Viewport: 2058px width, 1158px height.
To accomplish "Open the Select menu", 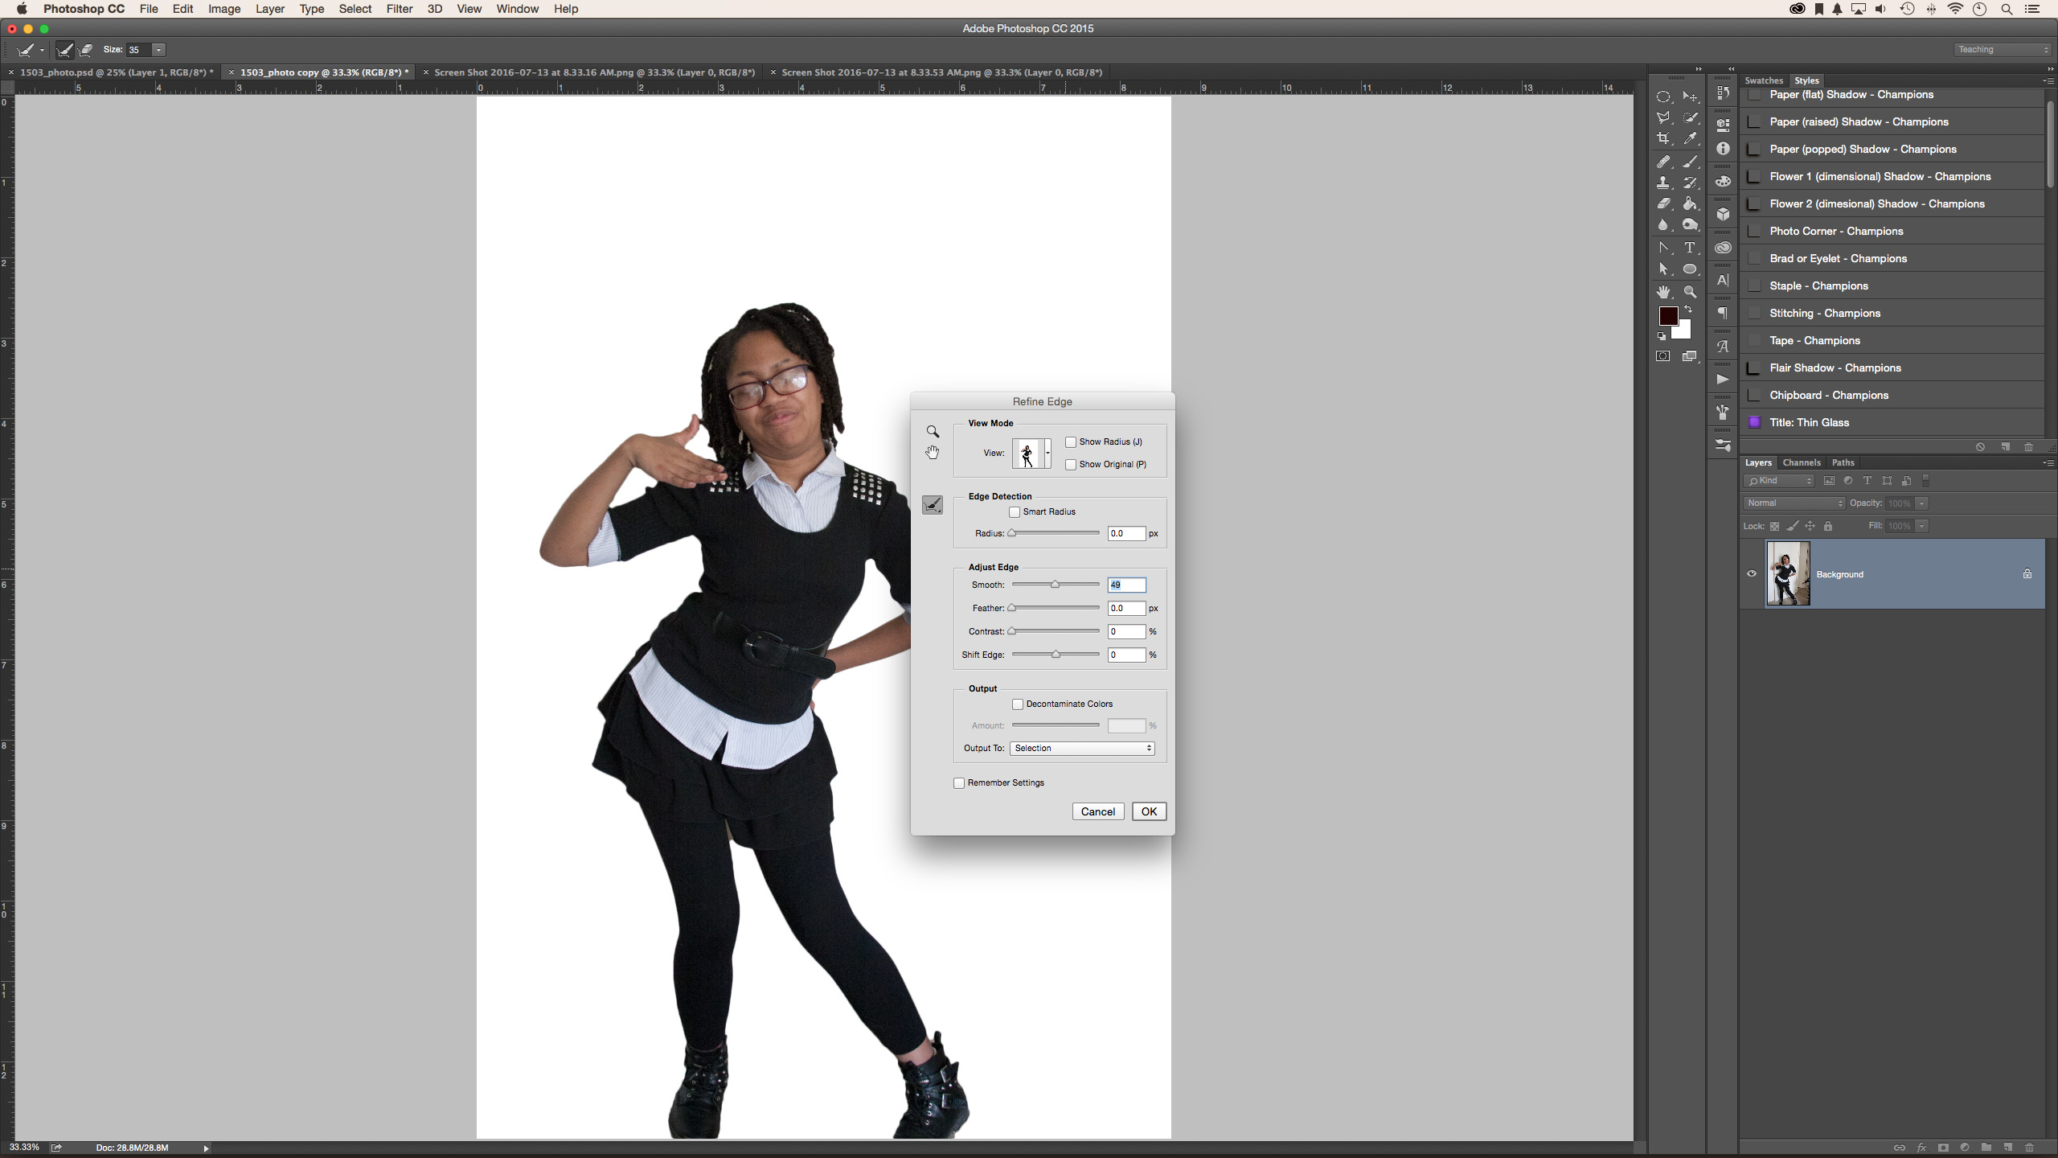I will coord(355,9).
